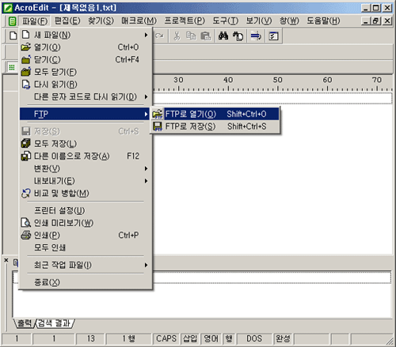Click the green grid icon on the left

coord(12,67)
